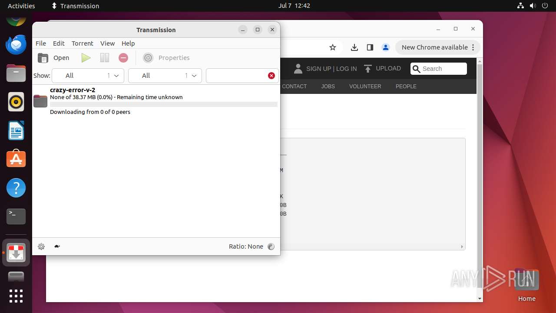Open Help from the dock
Screen dimensions: 556x313
pos(16,188)
